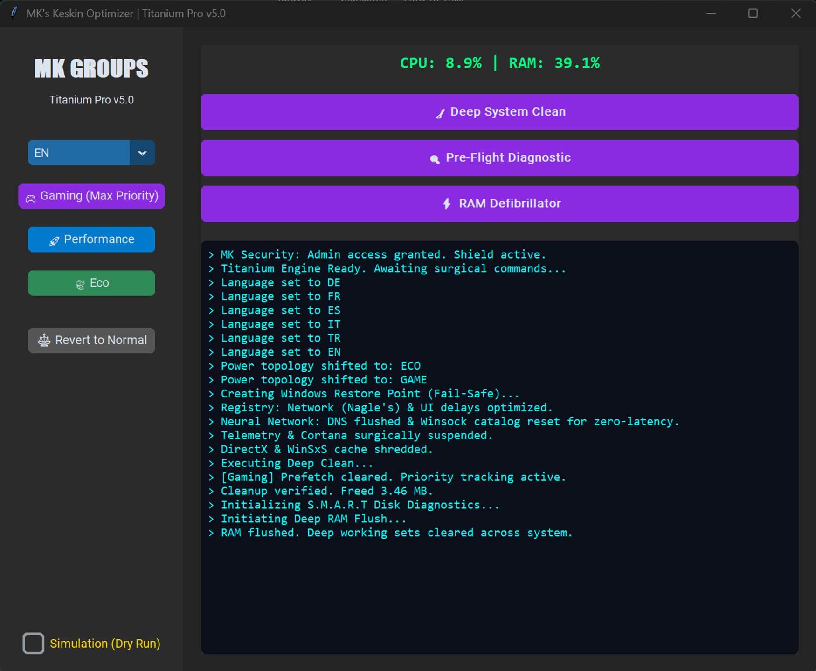Click log line 'MK Security: Admin access granted'
Image resolution: width=816 pixels, height=671 pixels.
tap(377, 254)
